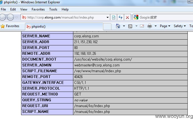Image resolution: width=193 pixels, height=119 pixels.
Task: Click the SERVER_ADDR row label
Action: [36, 42]
